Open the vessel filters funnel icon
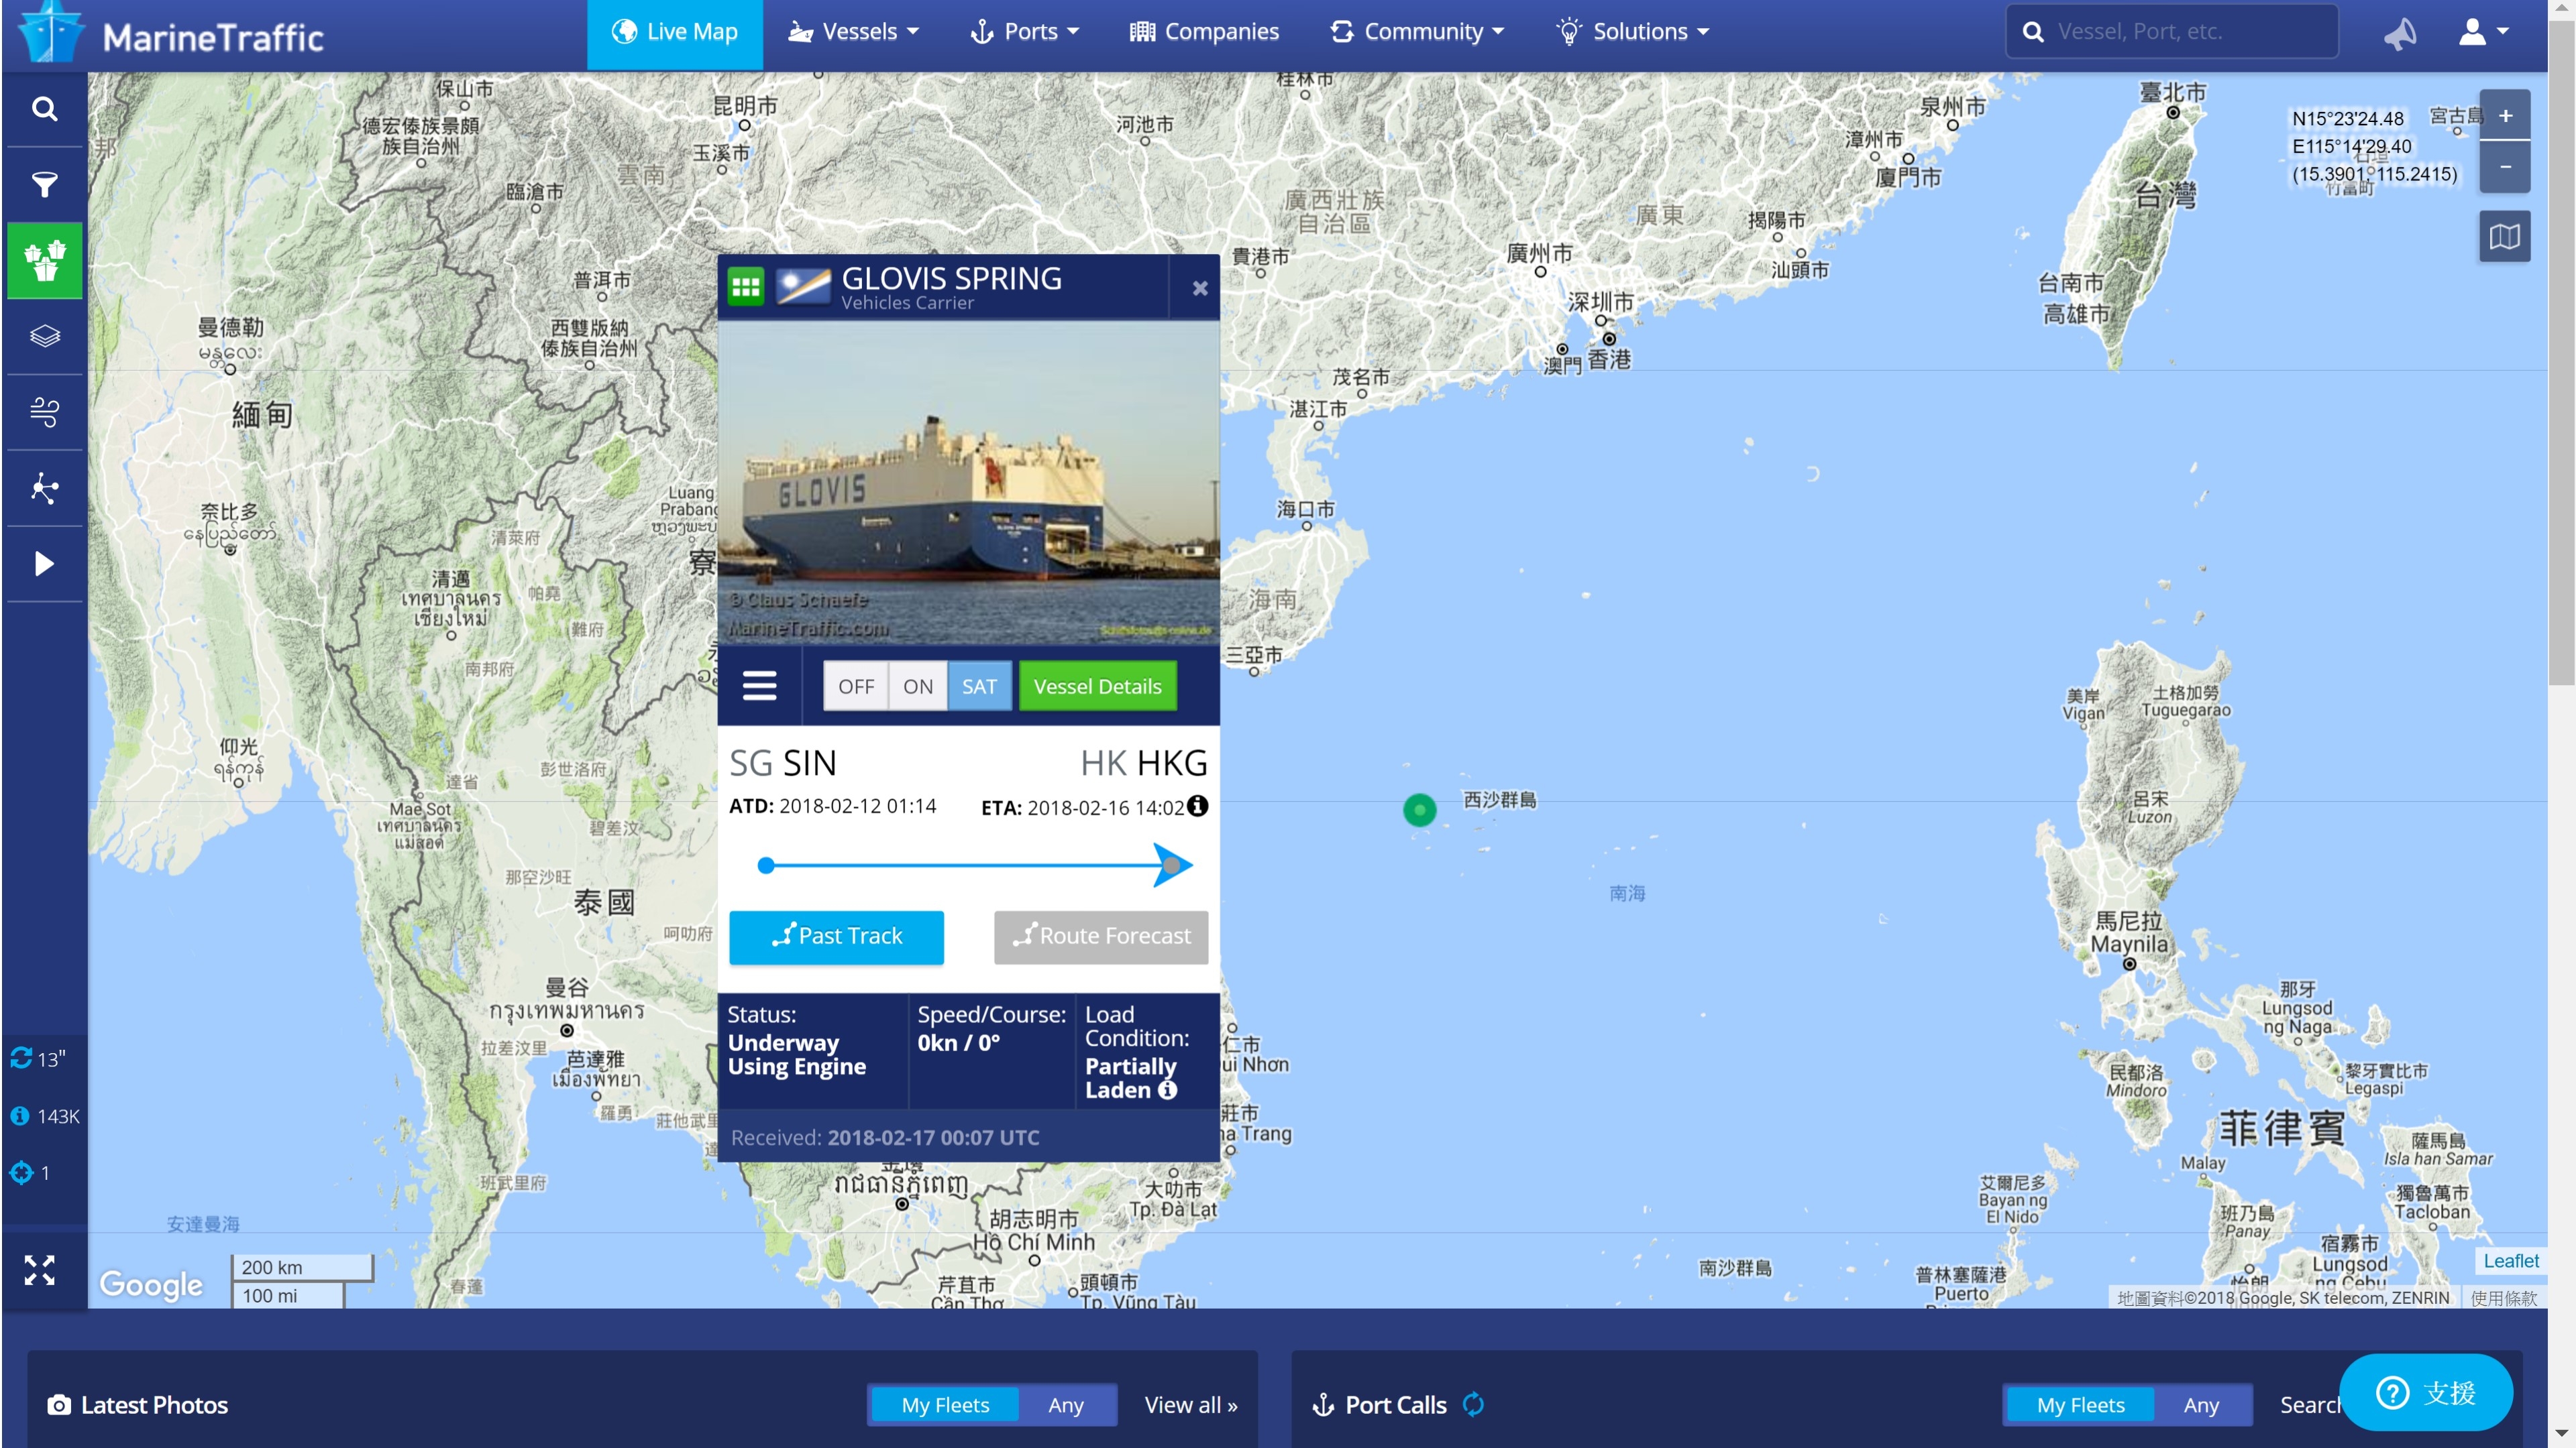The image size is (2576, 1448). pyautogui.click(x=44, y=185)
